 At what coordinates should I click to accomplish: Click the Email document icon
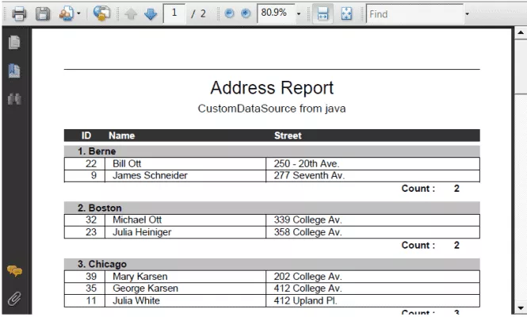[x=67, y=13]
